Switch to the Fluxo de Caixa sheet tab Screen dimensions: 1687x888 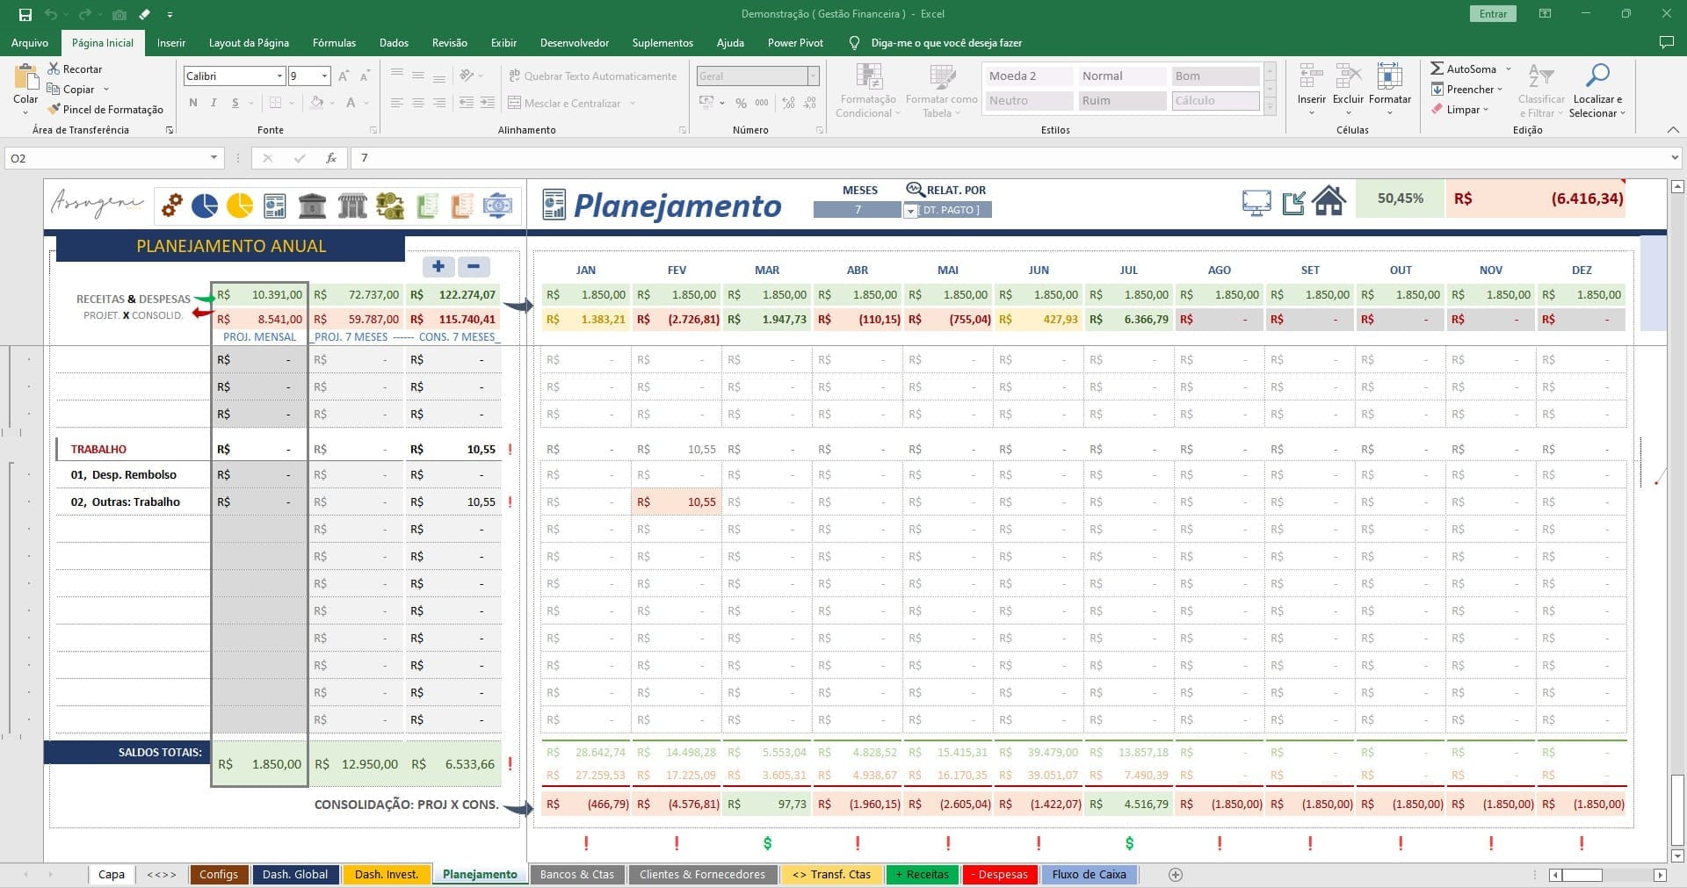[1089, 875]
